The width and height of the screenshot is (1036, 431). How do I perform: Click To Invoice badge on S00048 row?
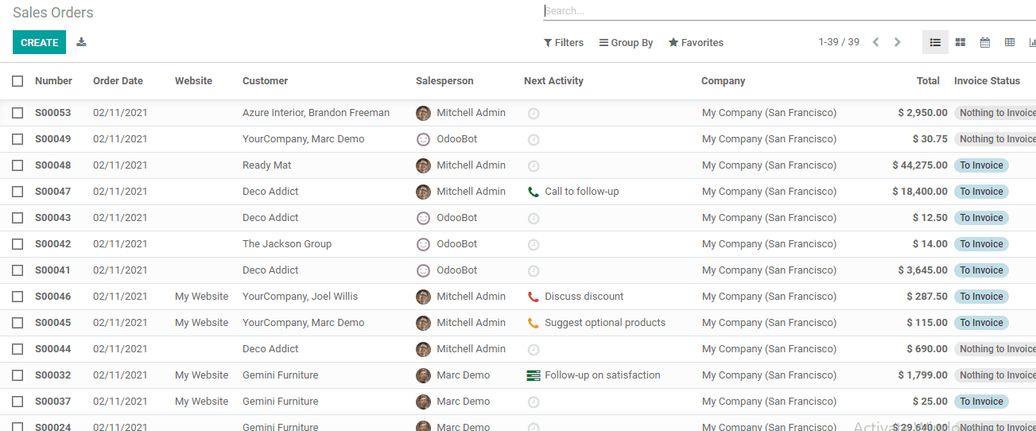pos(981,165)
